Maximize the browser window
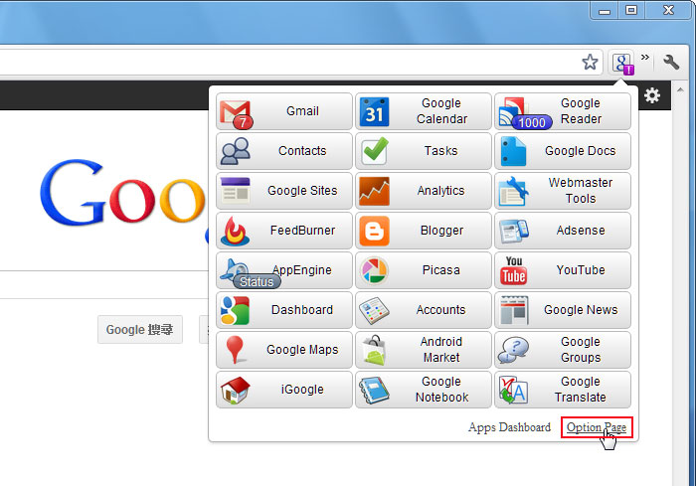Screen dimensions: 696x486 click(x=631, y=10)
